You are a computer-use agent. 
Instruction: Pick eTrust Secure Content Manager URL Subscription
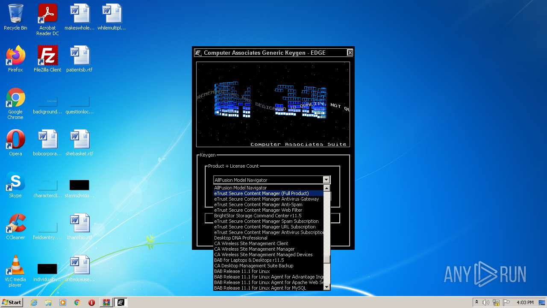tap(268, 227)
